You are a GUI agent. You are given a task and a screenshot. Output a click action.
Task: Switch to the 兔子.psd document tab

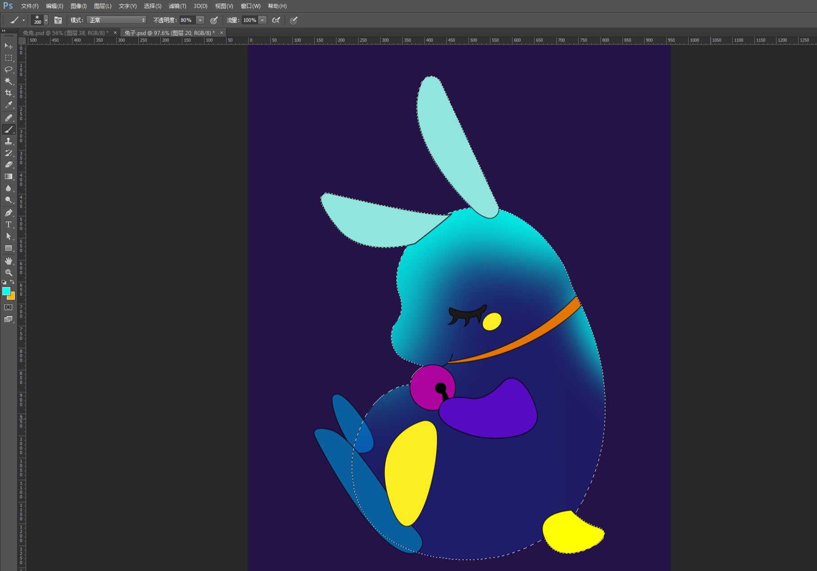(169, 33)
